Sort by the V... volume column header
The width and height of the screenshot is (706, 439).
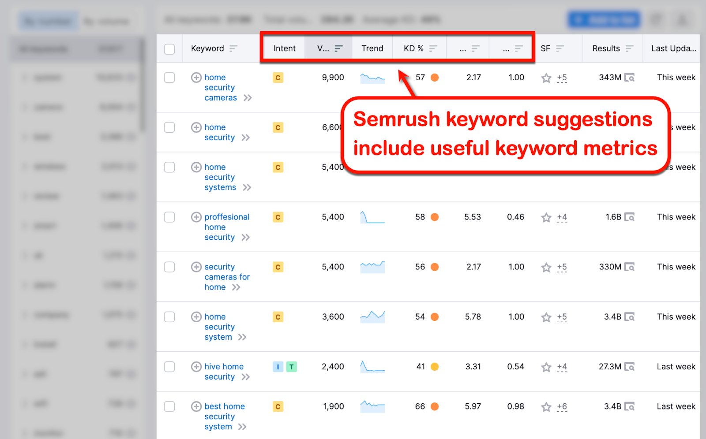click(x=329, y=48)
